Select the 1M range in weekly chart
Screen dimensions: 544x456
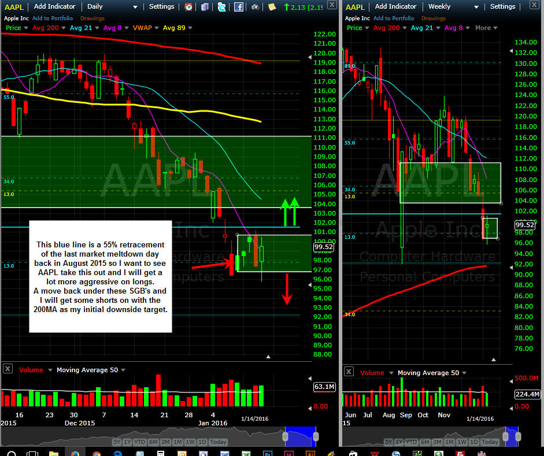tap(449, 442)
